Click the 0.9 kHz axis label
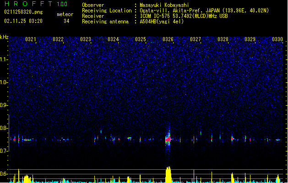 click(x=4, y=105)
